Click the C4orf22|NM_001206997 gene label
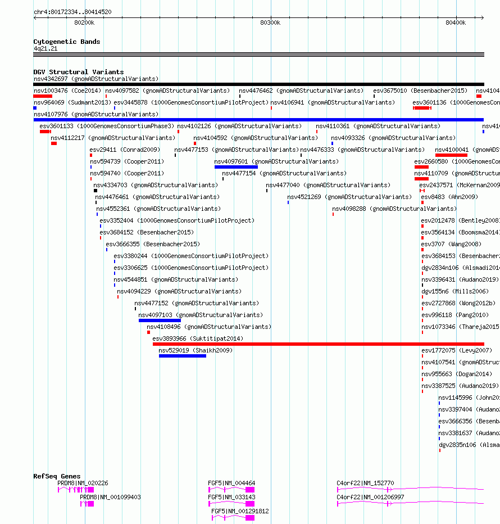The width and height of the screenshot is (500, 524). point(370,497)
